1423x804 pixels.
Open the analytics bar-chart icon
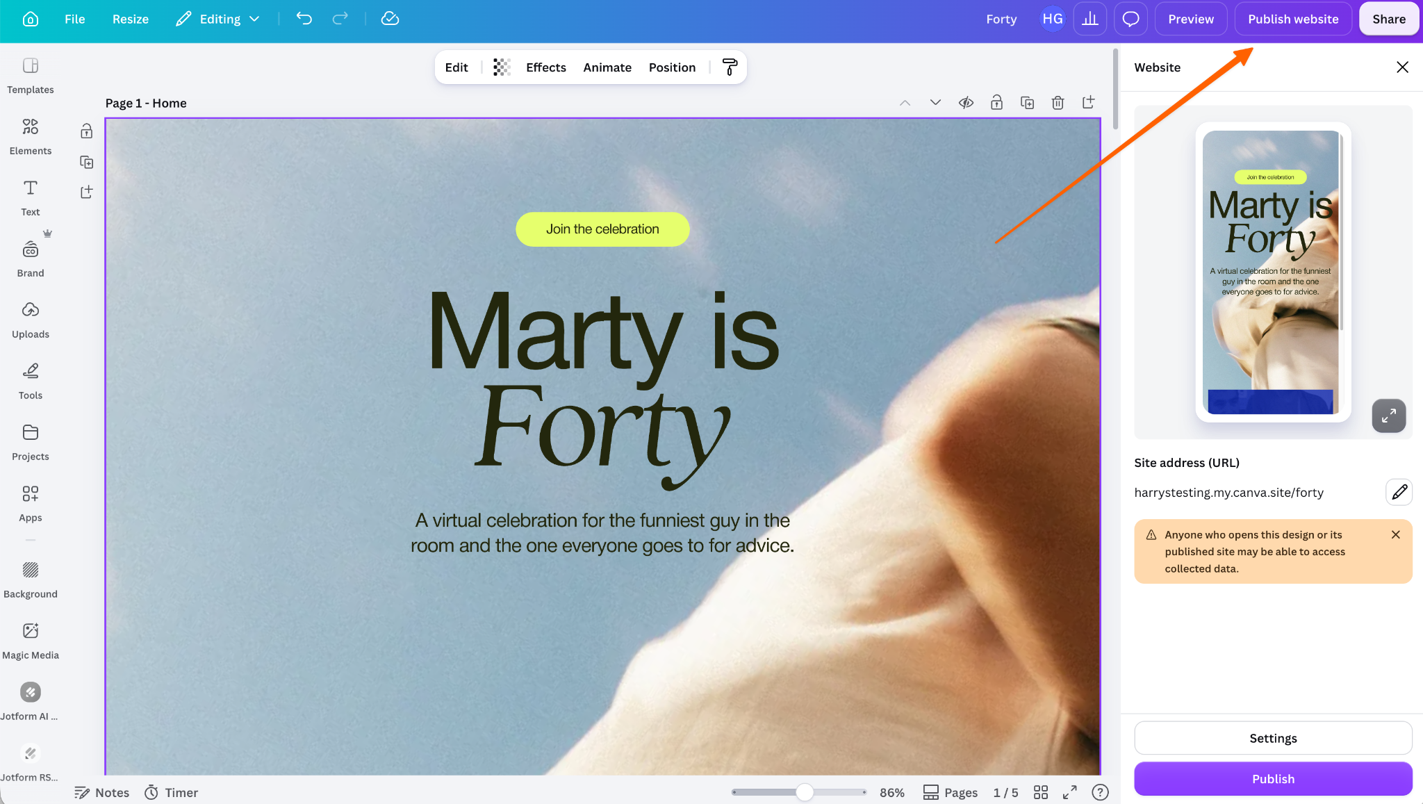[x=1090, y=19]
